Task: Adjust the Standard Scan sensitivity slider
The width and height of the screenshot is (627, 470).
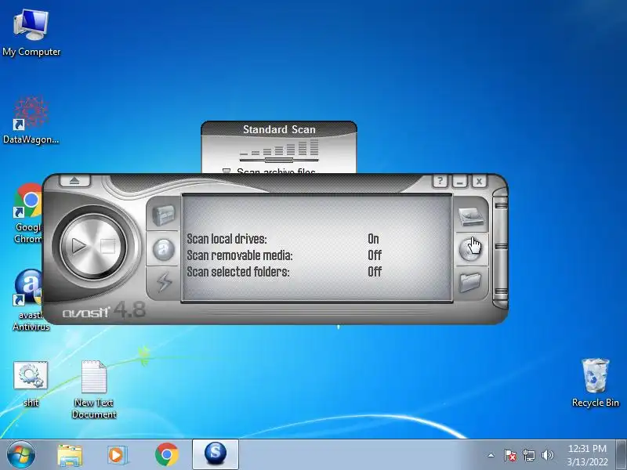Action: coord(279,161)
